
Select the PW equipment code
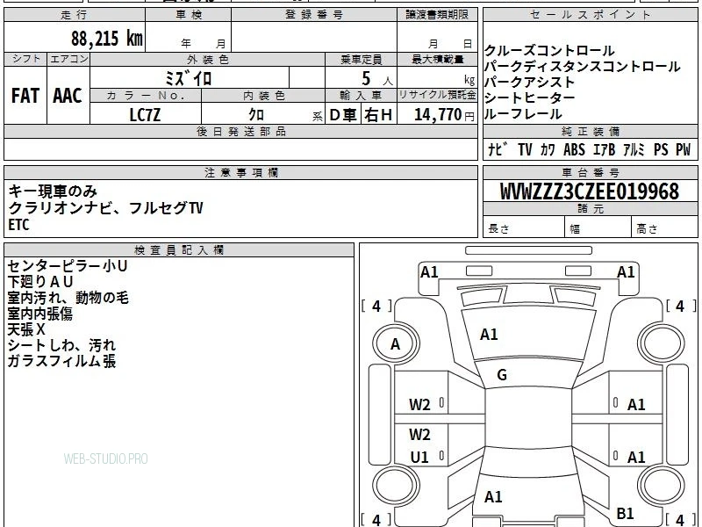684,149
